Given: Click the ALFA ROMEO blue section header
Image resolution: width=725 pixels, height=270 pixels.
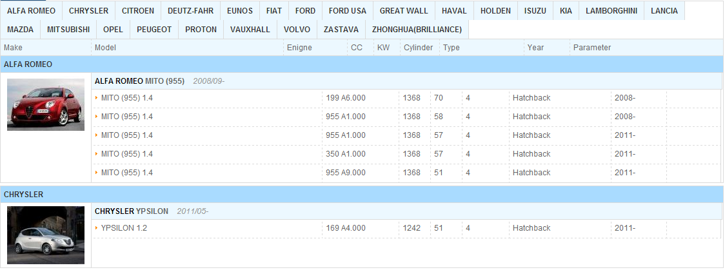Looking at the screenshot, I should tap(362, 64).
